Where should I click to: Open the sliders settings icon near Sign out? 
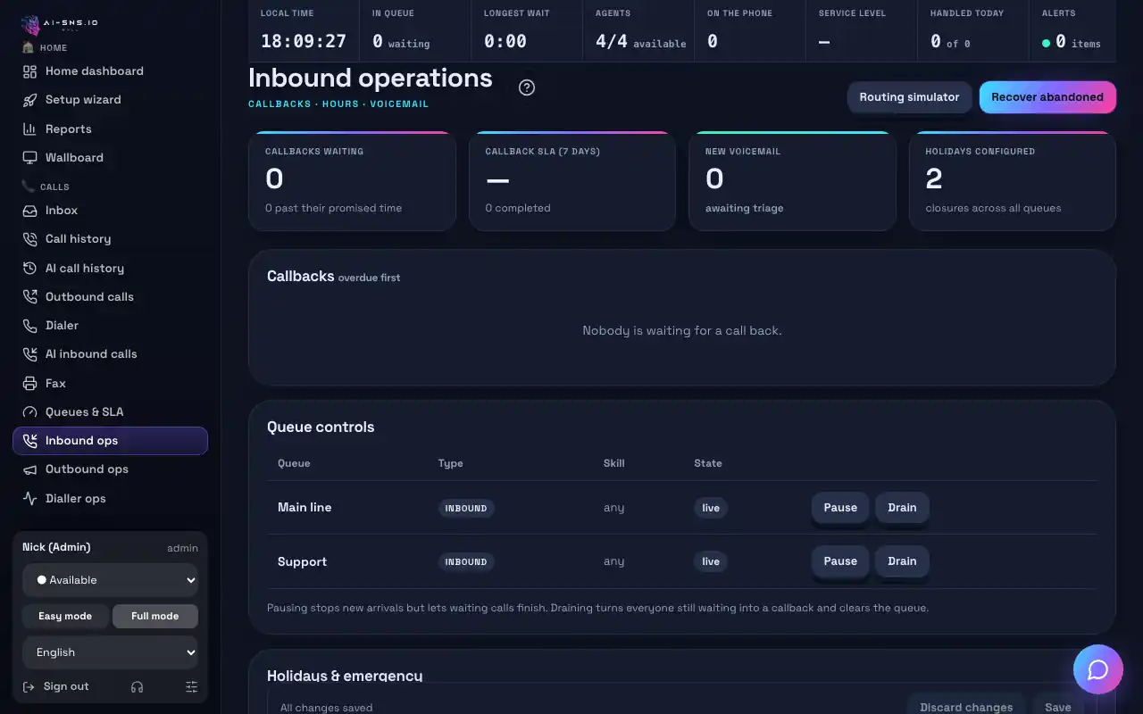click(x=191, y=686)
